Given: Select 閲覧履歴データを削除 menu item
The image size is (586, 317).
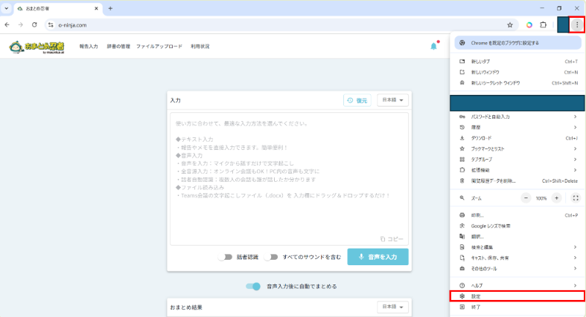Looking at the screenshot, I should pos(517,181).
